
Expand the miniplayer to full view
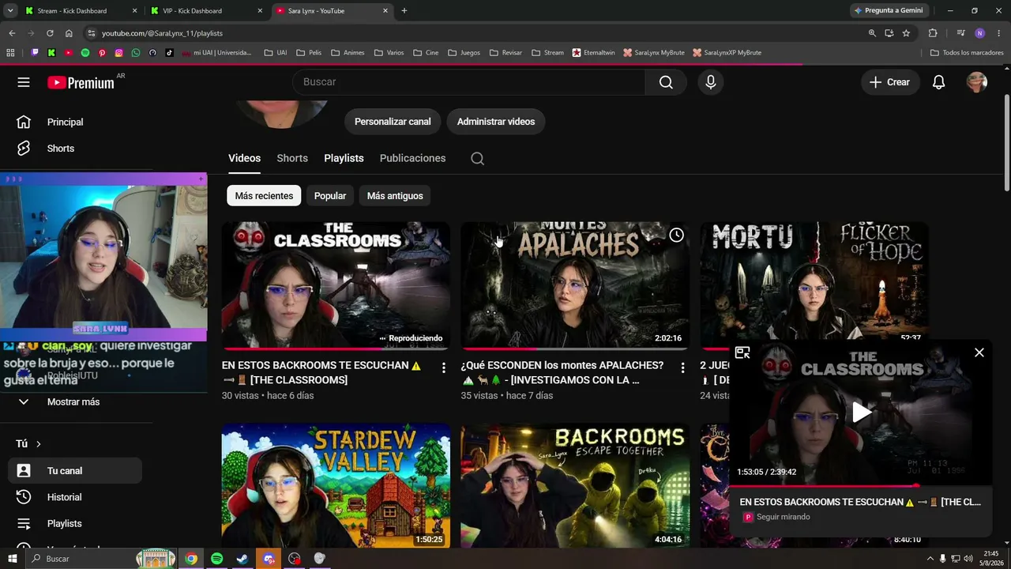(742, 352)
